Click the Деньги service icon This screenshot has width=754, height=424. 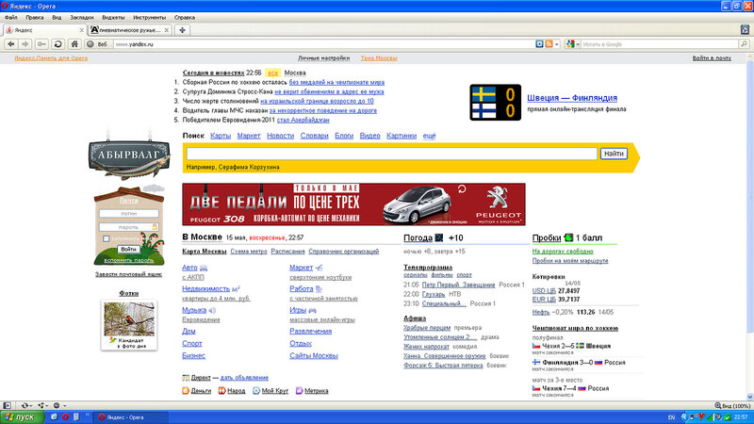coord(186,390)
